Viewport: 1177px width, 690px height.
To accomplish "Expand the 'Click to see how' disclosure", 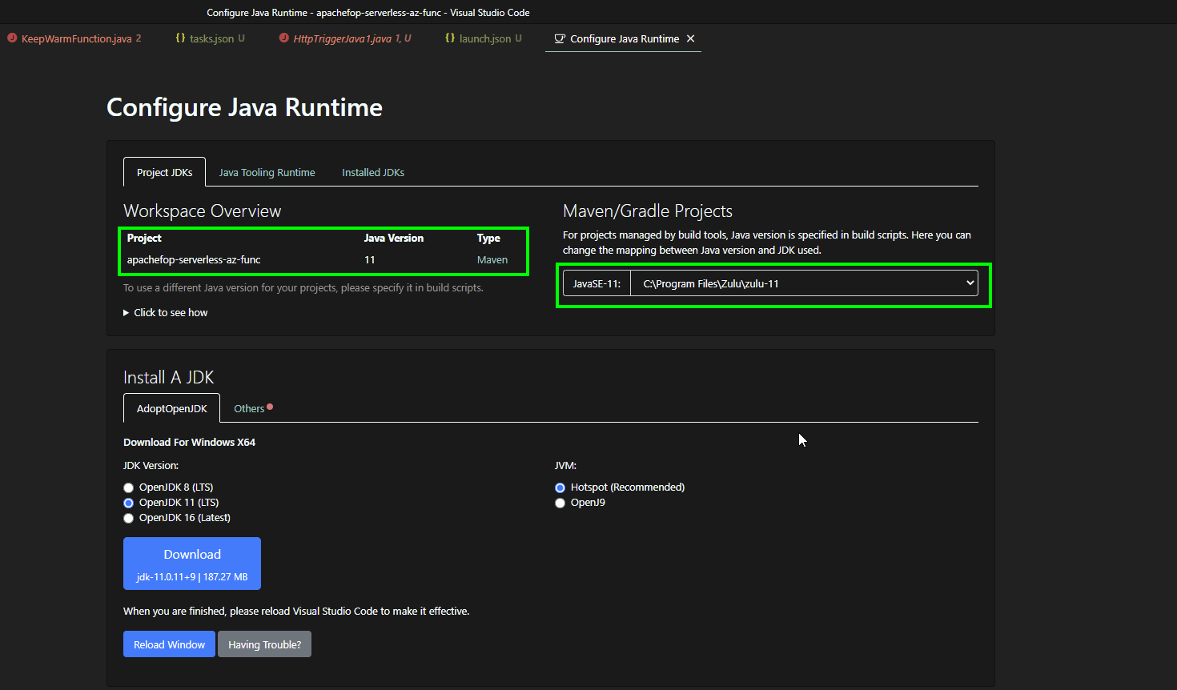I will click(x=166, y=312).
